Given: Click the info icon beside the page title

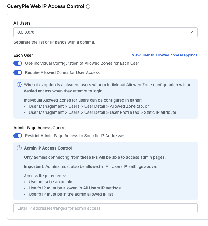Looking at the screenshot, I should (88, 6).
